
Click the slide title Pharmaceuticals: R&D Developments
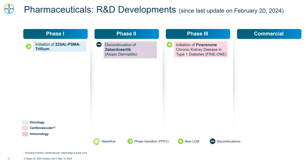click(x=100, y=10)
